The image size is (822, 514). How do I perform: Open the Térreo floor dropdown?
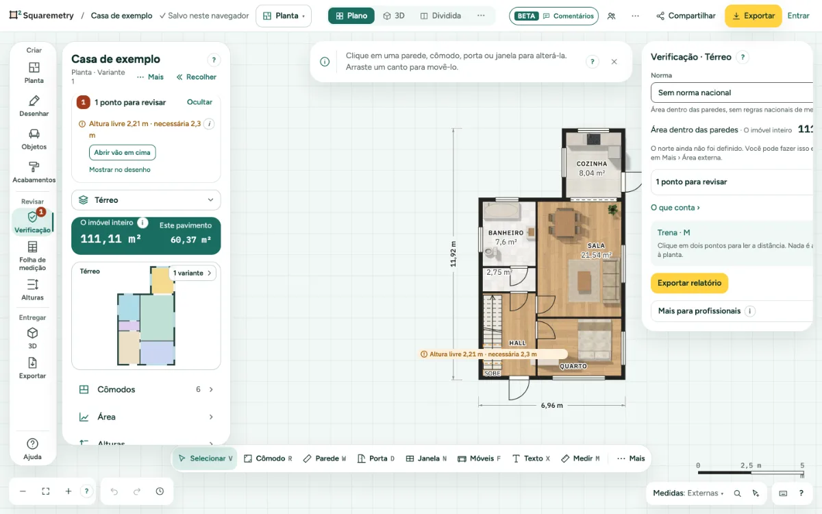(146, 200)
